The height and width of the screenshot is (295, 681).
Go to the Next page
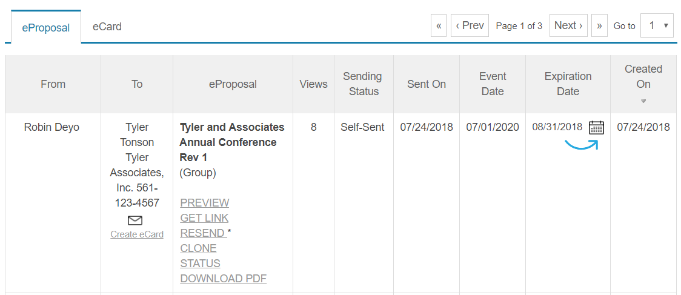[568, 25]
